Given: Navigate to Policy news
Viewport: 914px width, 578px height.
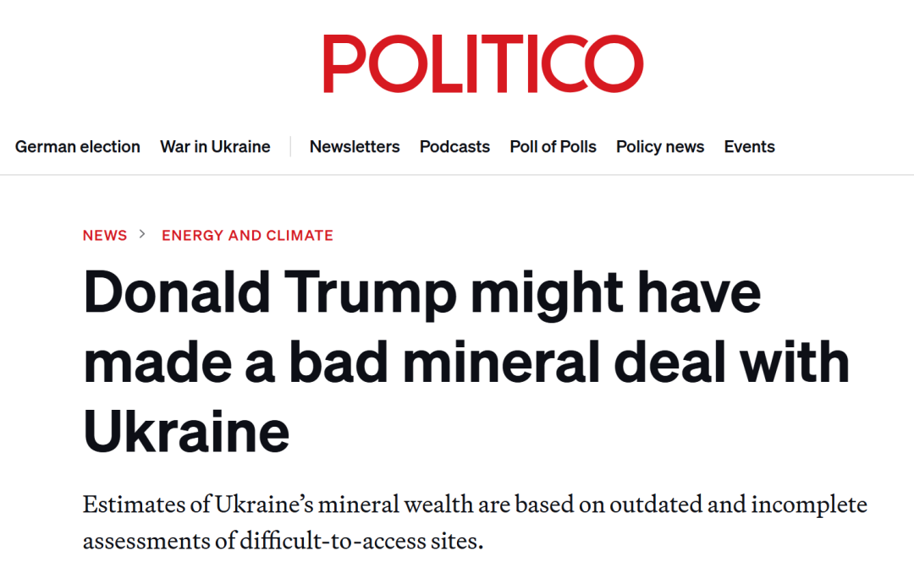Looking at the screenshot, I should (660, 147).
